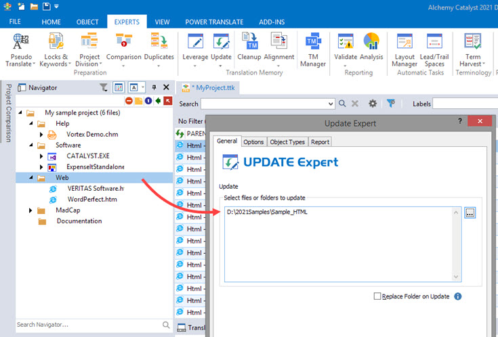Viewport: 498px width, 337px height.
Task: Click the yellow folder icon in Navigator toolbar
Action: click(139, 101)
